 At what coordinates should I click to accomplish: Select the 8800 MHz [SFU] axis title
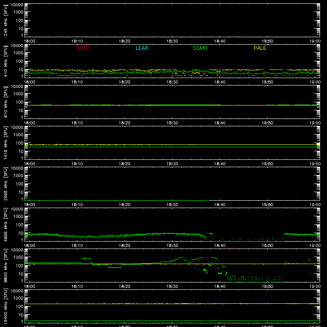[6, 265]
